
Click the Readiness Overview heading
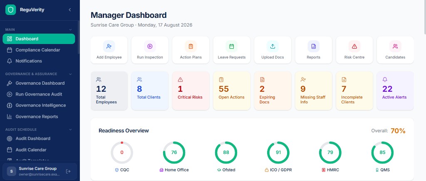click(x=124, y=131)
